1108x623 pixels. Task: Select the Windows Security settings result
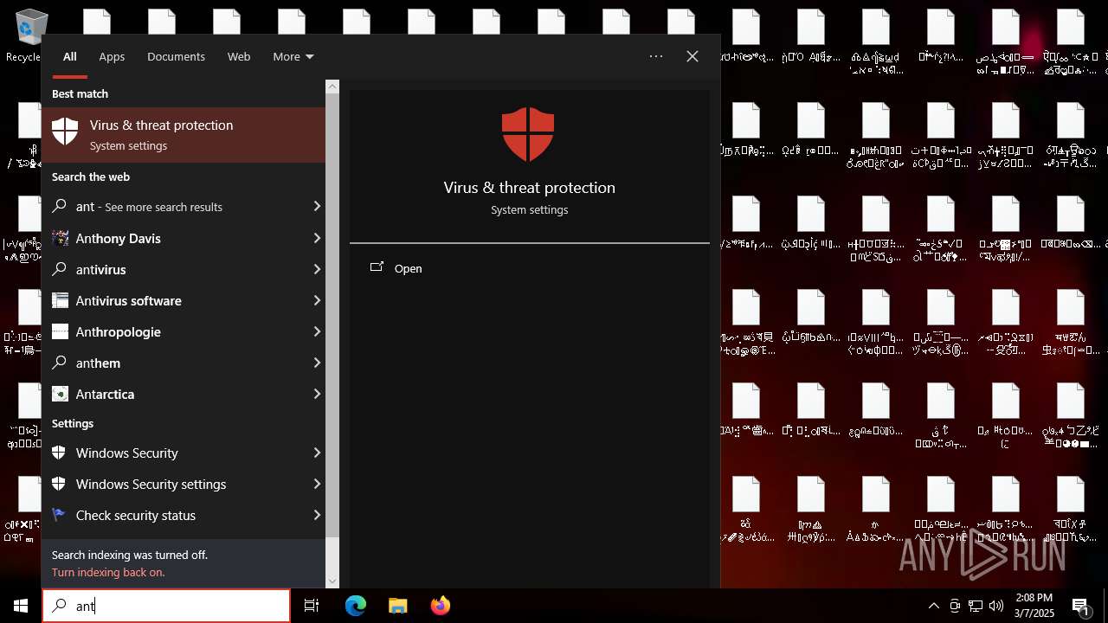click(x=184, y=484)
